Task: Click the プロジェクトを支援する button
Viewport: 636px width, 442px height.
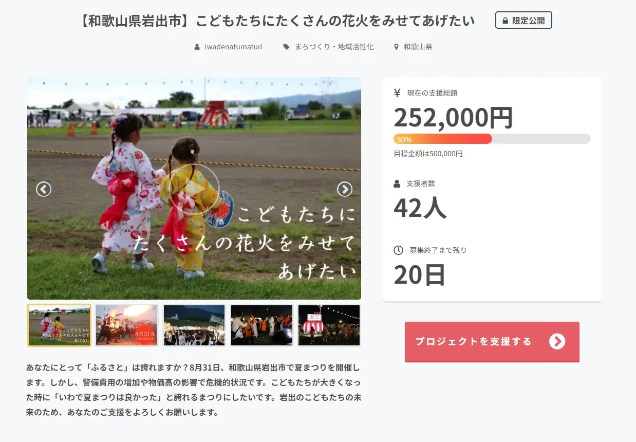Action: click(x=492, y=342)
